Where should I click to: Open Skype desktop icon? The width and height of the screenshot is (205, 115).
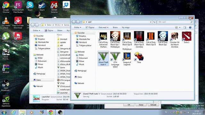[30, 6]
